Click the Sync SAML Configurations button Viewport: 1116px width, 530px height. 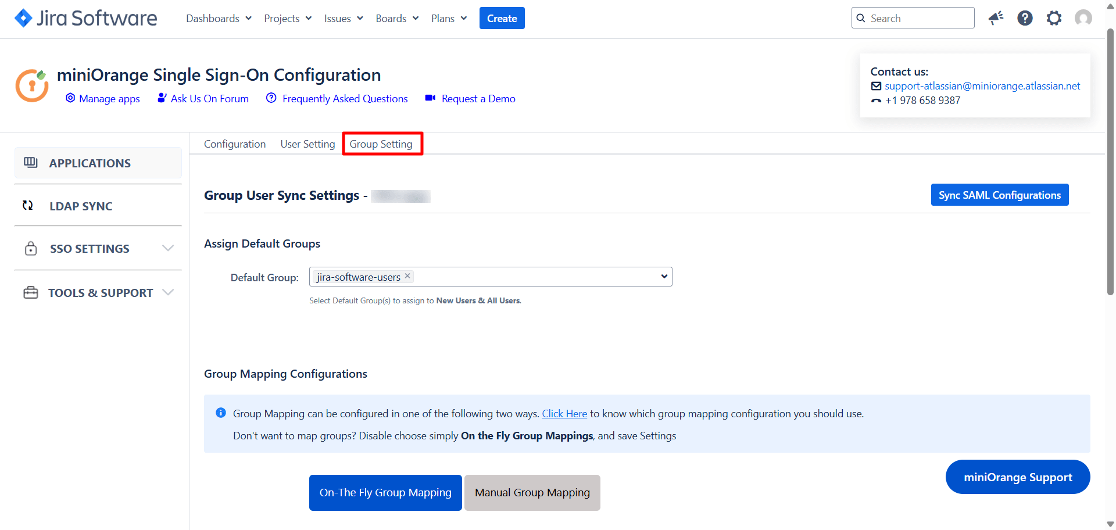click(x=999, y=195)
